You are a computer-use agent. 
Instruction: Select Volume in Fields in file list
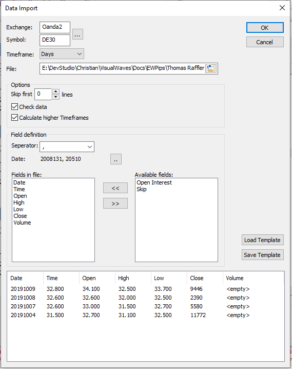(x=22, y=223)
